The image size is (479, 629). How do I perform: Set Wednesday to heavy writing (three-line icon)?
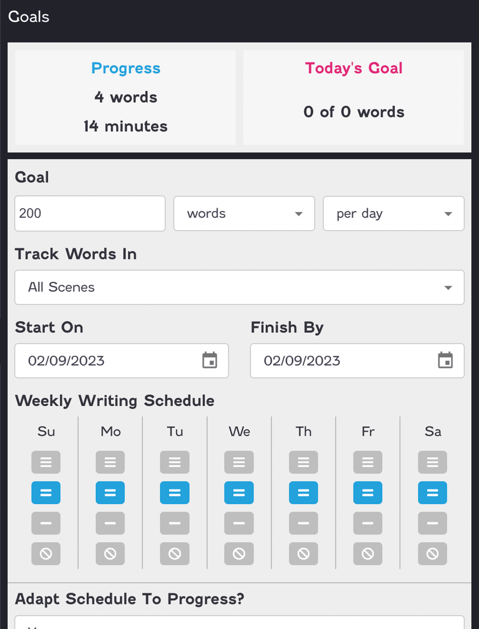239,462
